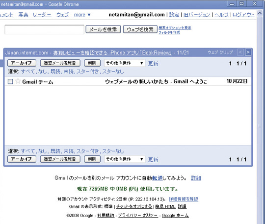Click the Gmail チーム sender name
The image size is (265, 224).
click(x=37, y=82)
